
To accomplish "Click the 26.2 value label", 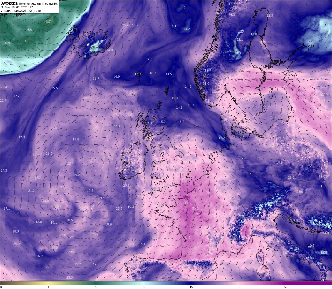I will pyautogui.click(x=95, y=234).
